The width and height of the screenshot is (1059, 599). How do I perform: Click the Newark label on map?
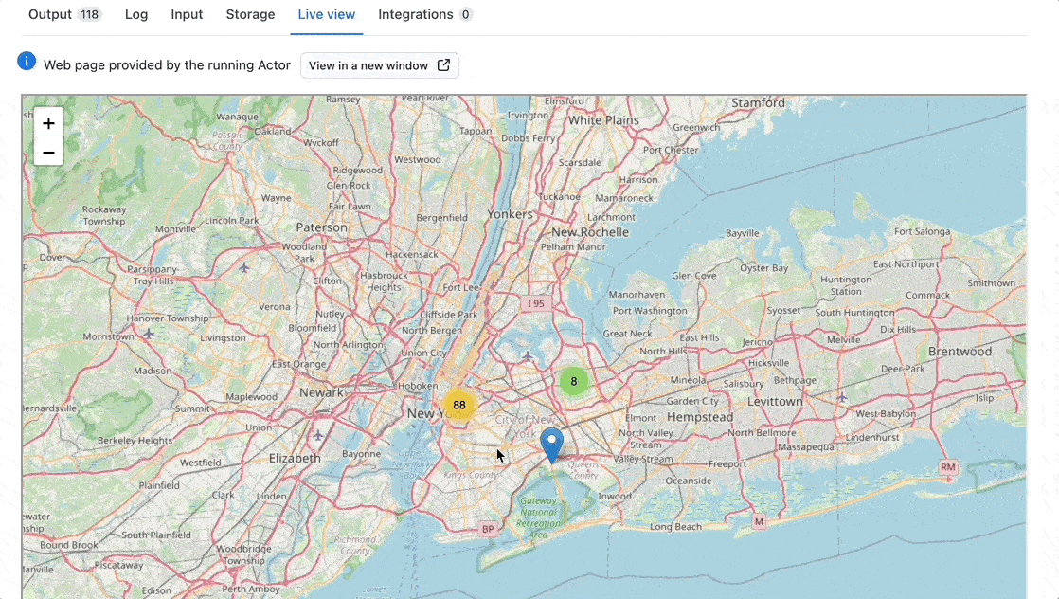[x=321, y=392]
